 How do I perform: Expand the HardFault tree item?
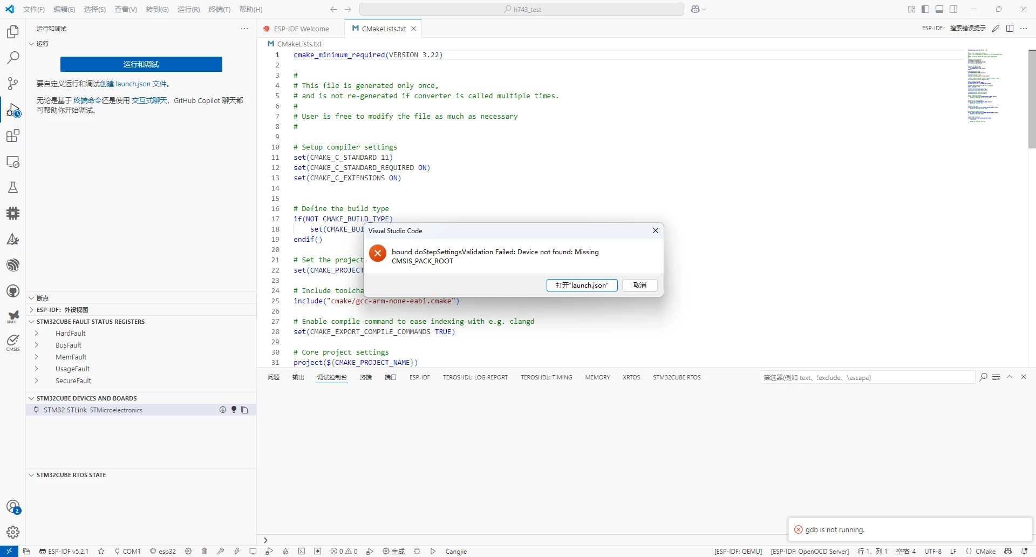tap(37, 334)
